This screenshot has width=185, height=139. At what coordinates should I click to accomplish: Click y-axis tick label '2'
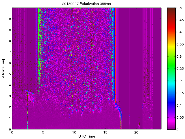(x=10, y=107)
